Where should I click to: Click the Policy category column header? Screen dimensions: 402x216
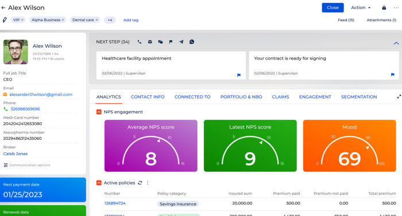(x=172, y=194)
